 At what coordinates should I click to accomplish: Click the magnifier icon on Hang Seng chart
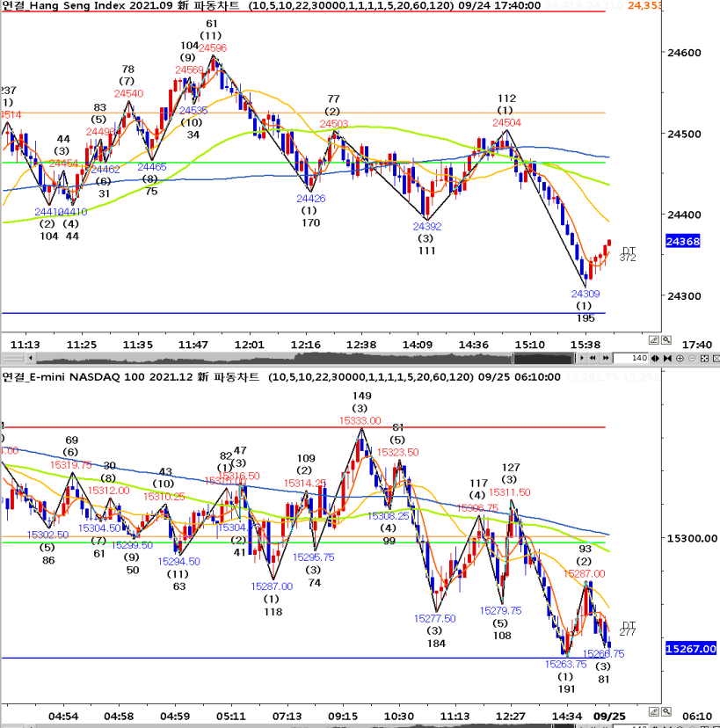coord(666,340)
